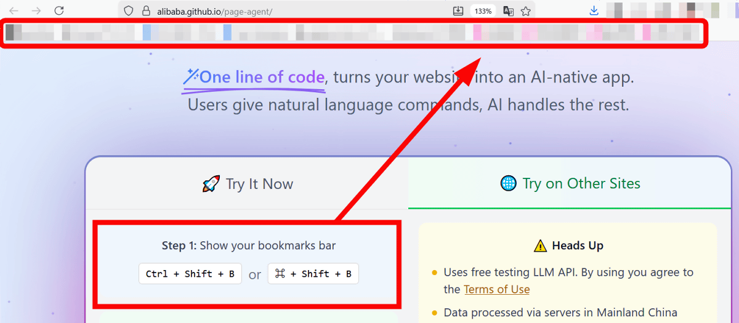
Task: Translate this page with the translate icon
Action: (x=508, y=10)
